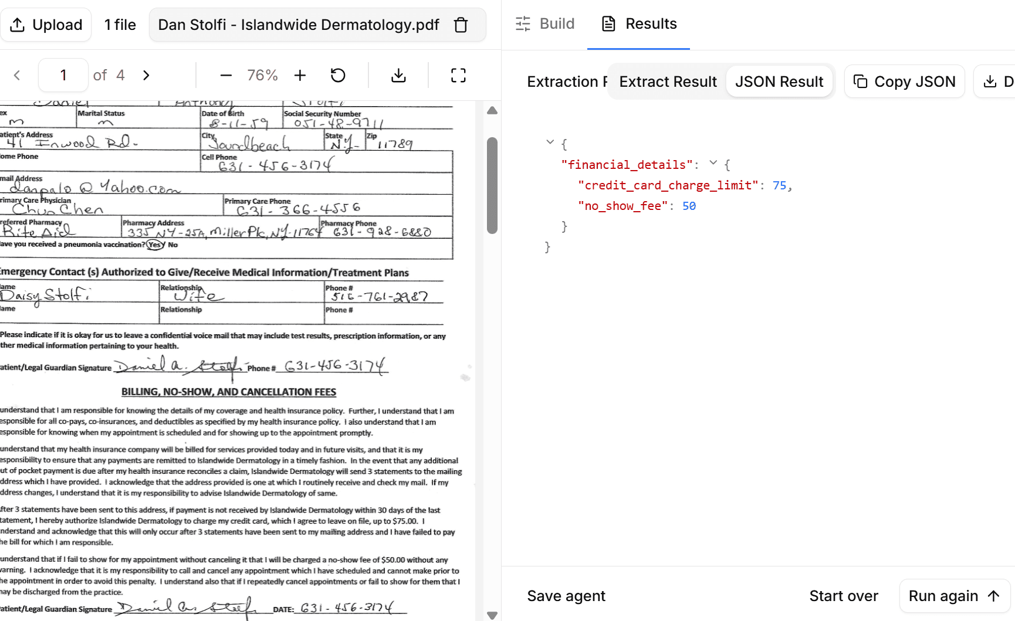Advance to the next page with the chevron
This screenshot has width=1015, height=621.
(146, 75)
